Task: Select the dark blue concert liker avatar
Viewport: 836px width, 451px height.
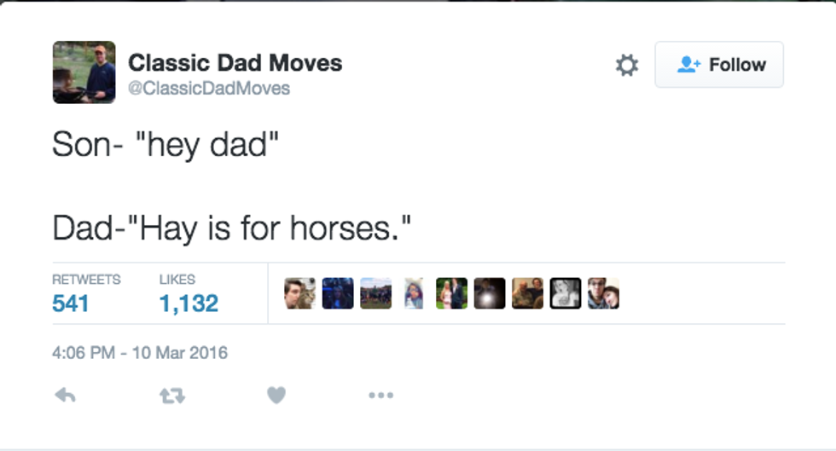Action: click(x=338, y=293)
